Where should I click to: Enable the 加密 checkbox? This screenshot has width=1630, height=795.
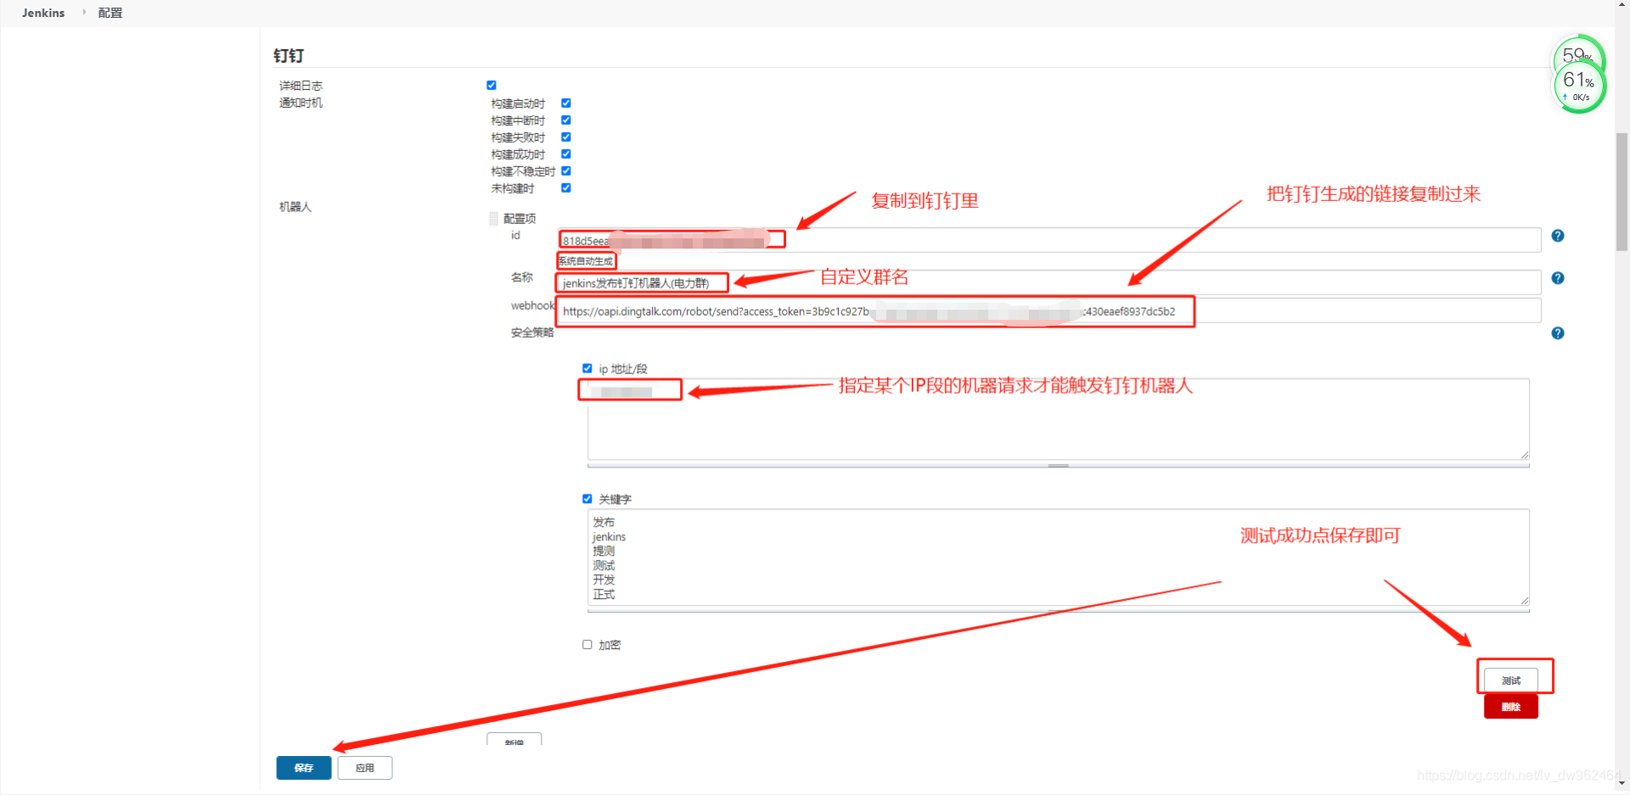[587, 645]
